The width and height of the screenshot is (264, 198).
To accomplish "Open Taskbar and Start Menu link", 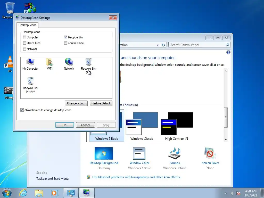I will click(52, 179).
